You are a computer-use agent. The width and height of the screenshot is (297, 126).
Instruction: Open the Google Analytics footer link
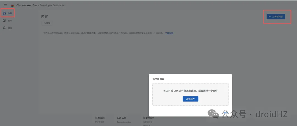tap(124, 122)
